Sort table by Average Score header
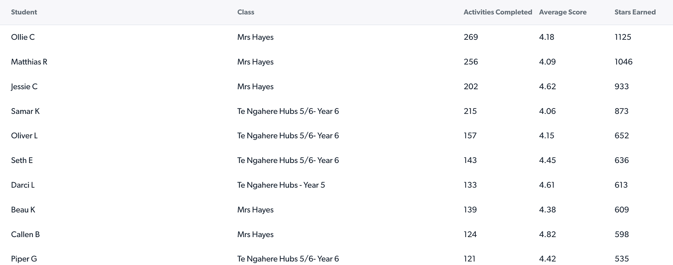Screen dimensions: 673x265 pos(563,12)
